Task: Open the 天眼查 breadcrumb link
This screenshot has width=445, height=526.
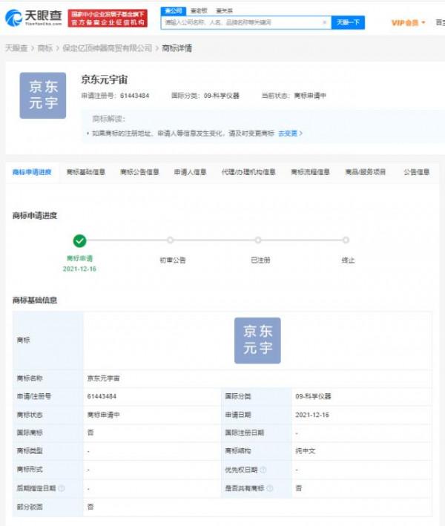Action: 16,48
